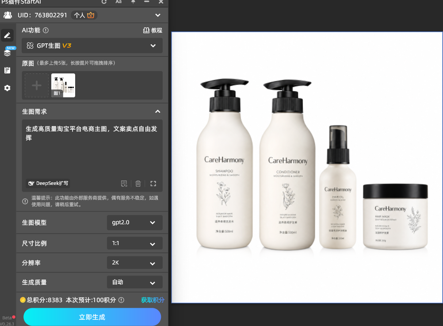Open the NEW layers icon in the sidebar

(x=8, y=52)
